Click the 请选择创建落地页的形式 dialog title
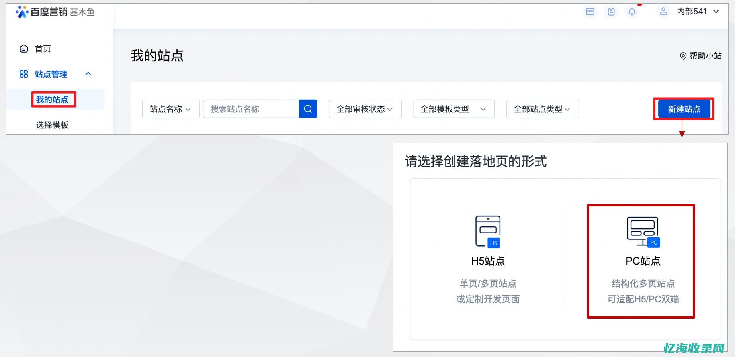 (x=476, y=161)
